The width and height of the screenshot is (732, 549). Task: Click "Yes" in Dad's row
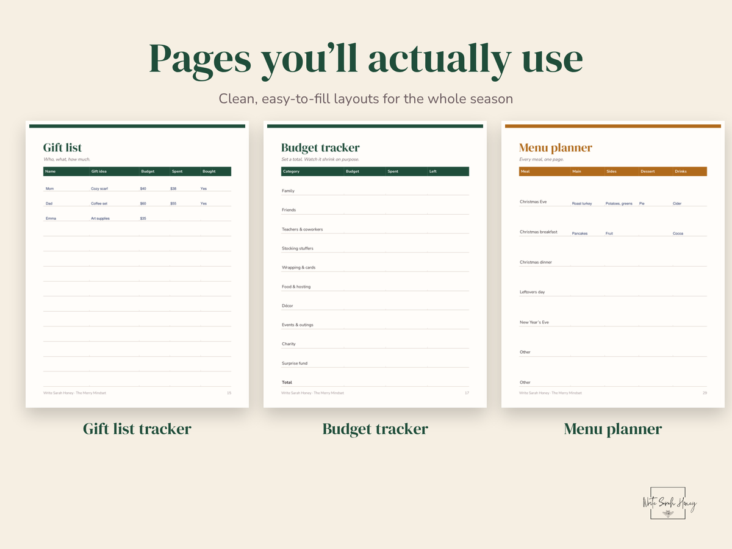(x=204, y=203)
